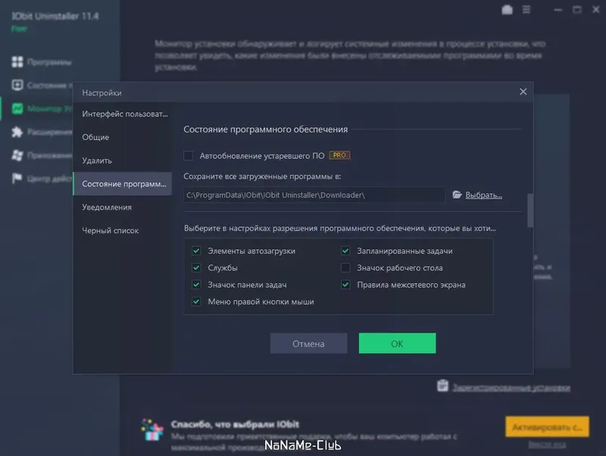Click the download path input field
The height and width of the screenshot is (456, 606).
311,195
